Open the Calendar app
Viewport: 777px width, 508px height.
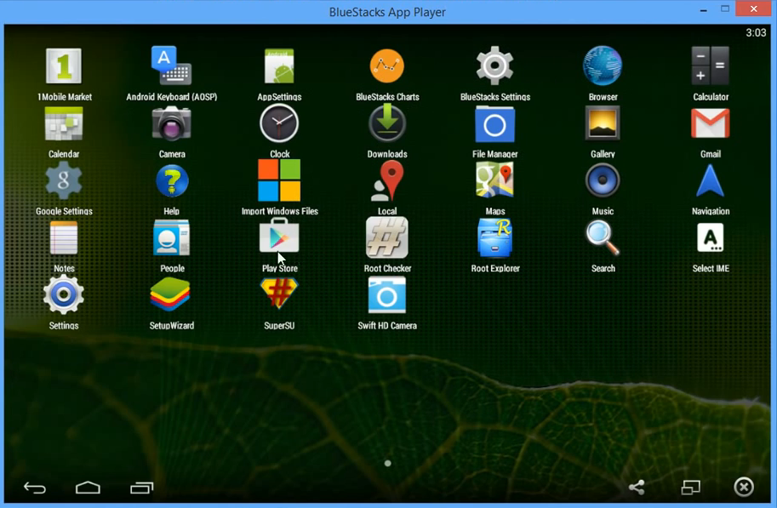[64, 124]
